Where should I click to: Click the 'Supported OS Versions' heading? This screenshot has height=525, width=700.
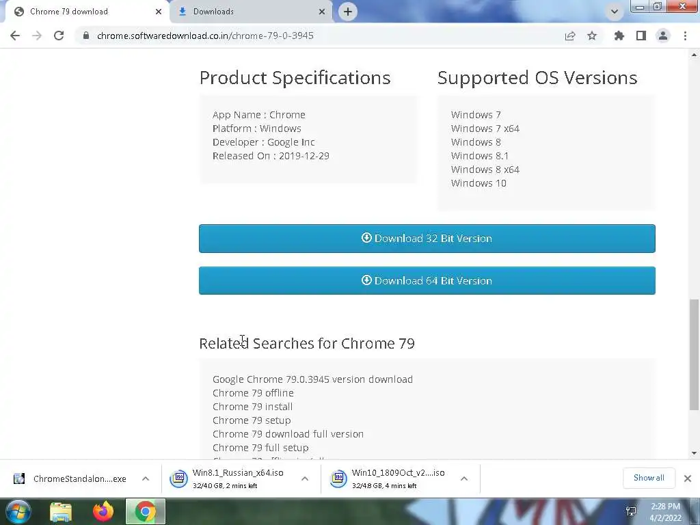coord(537,78)
